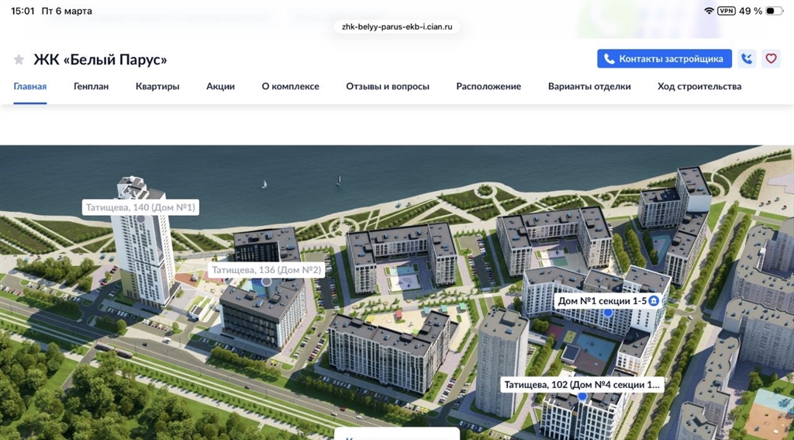The height and width of the screenshot is (440, 794).
Task: Go to the Акции tab
Action: [220, 86]
